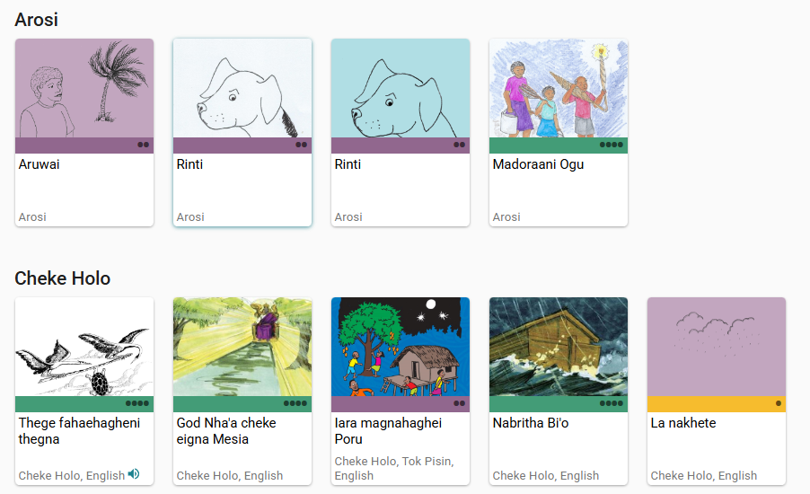The height and width of the screenshot is (494, 810).
Task: Open the La nakhete rain cloud cover
Action: point(717,347)
